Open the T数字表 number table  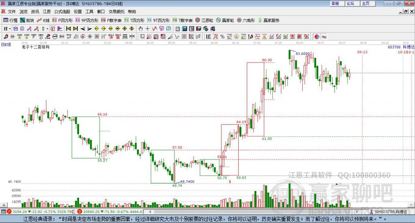[x=183, y=20]
